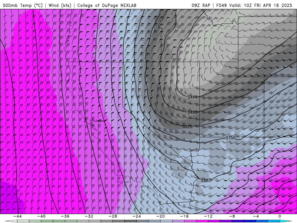
Task: Click the -40 colorbar tick label
Action: coord(41,216)
